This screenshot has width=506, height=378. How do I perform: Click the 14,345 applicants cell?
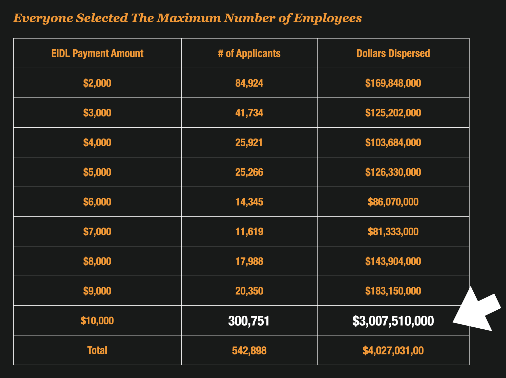(249, 202)
